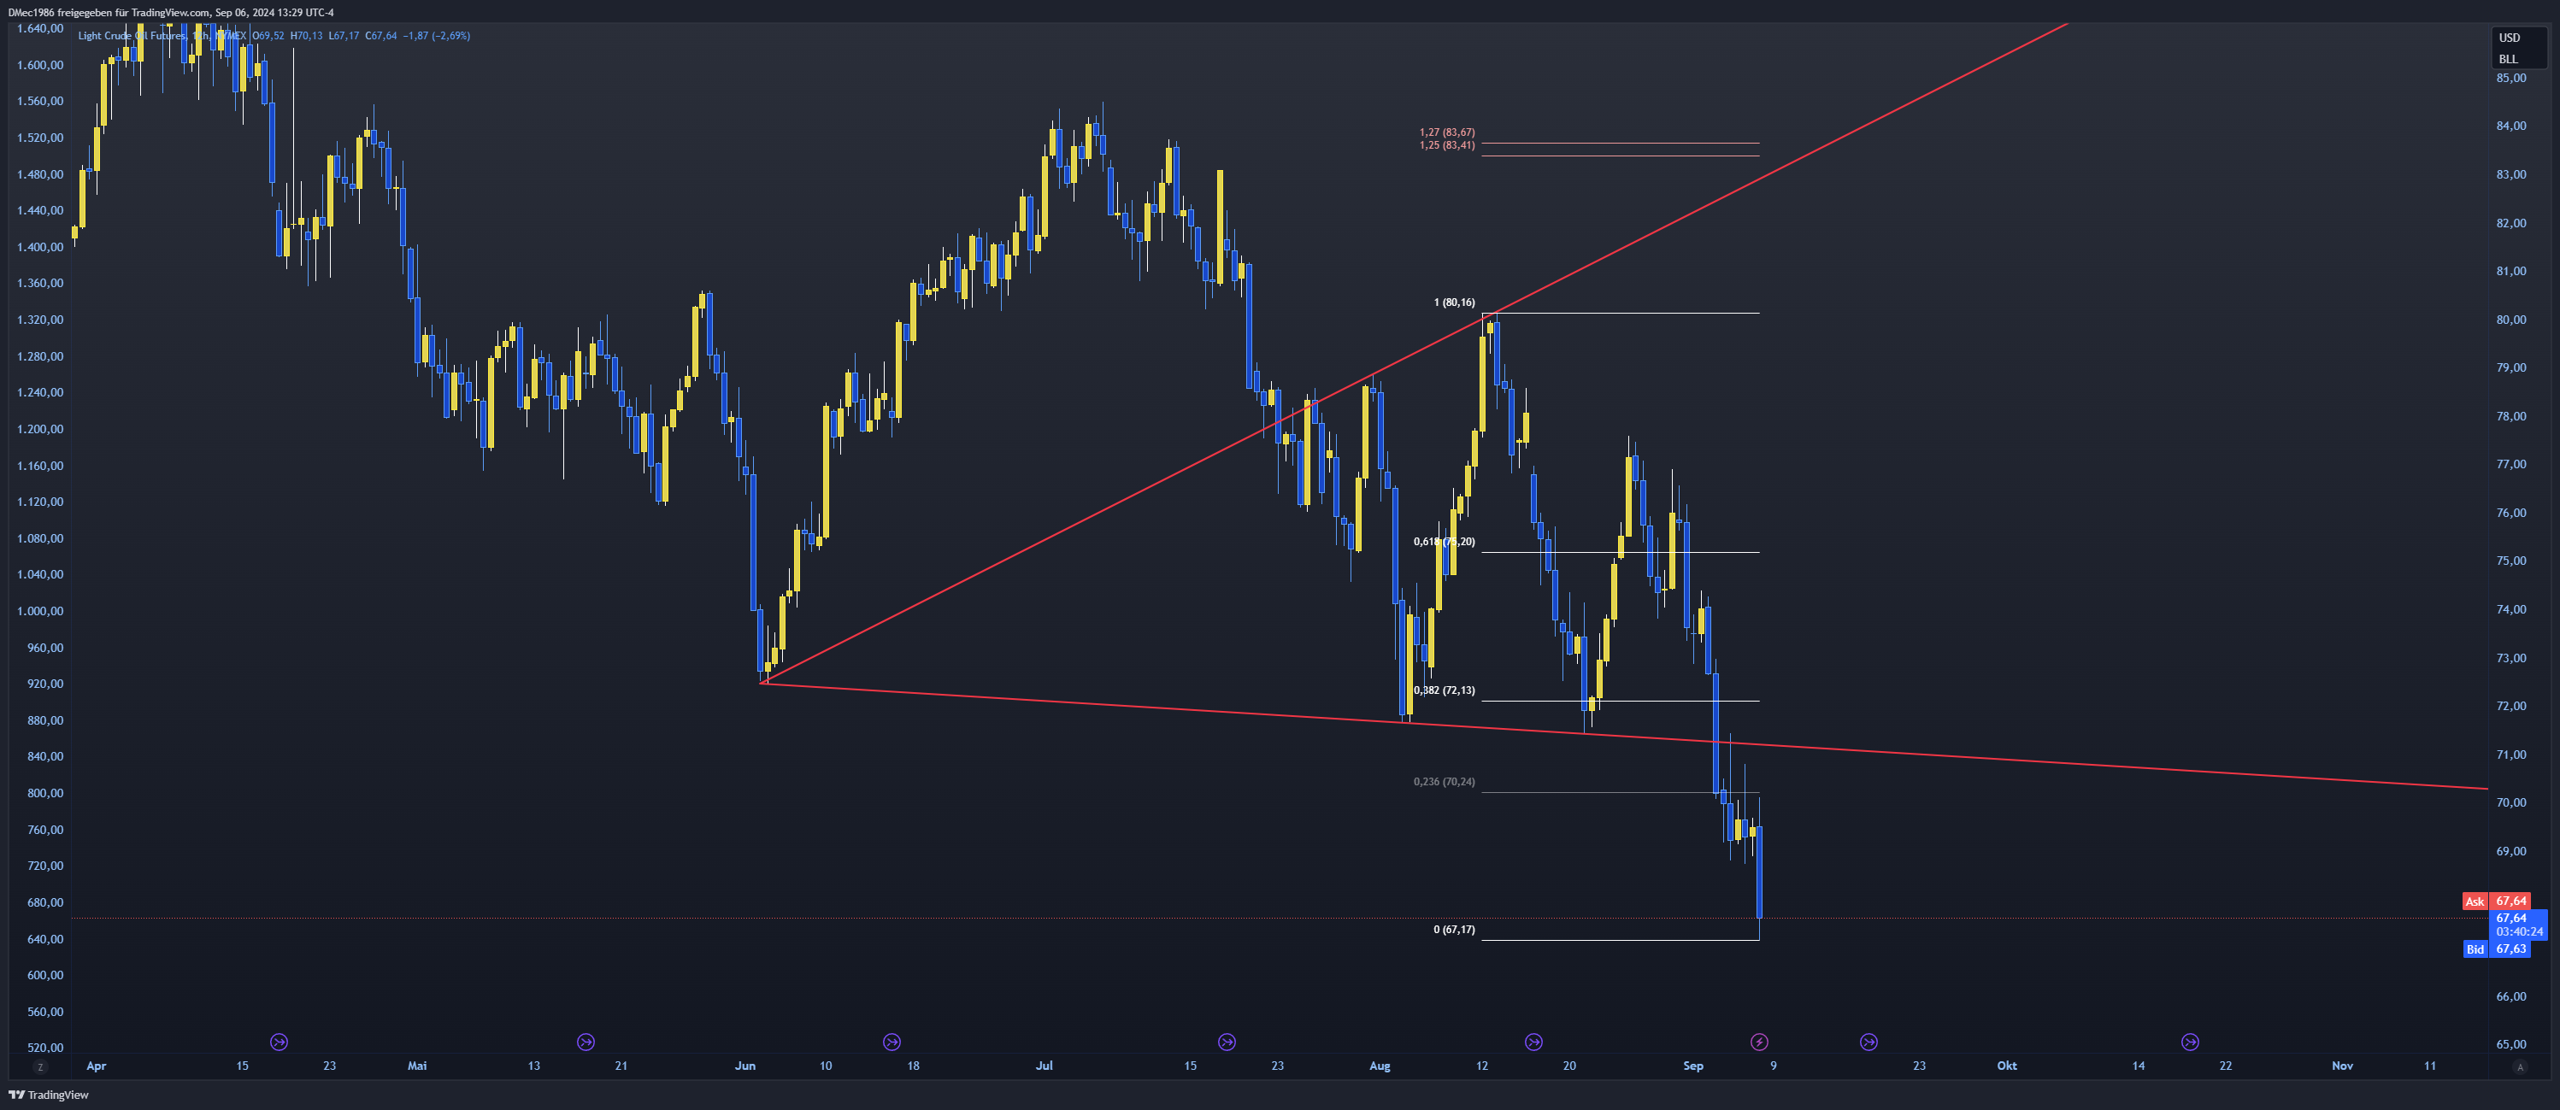Click the Jun label on the time axis
This screenshot has width=2560, height=1110.
pos(745,1066)
